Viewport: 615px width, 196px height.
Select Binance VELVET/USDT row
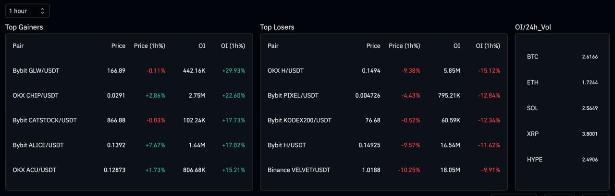click(383, 170)
